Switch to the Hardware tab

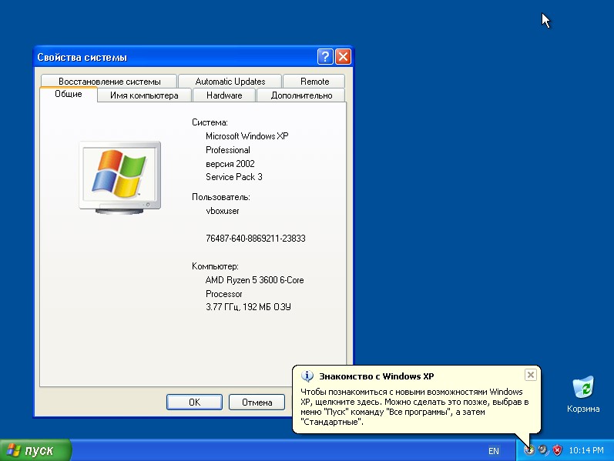(x=224, y=95)
